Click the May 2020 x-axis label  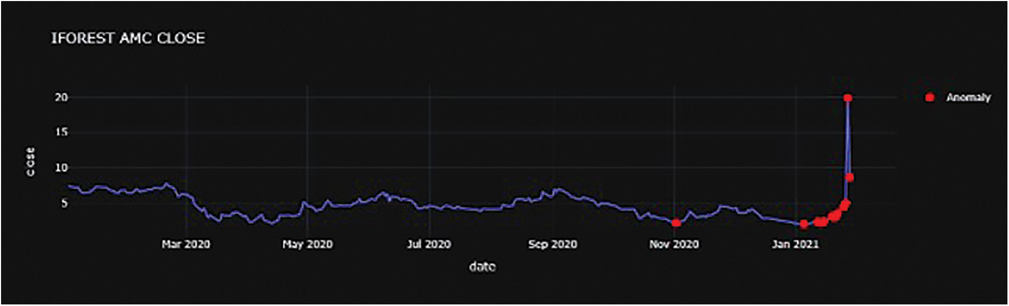pyautogui.click(x=307, y=244)
